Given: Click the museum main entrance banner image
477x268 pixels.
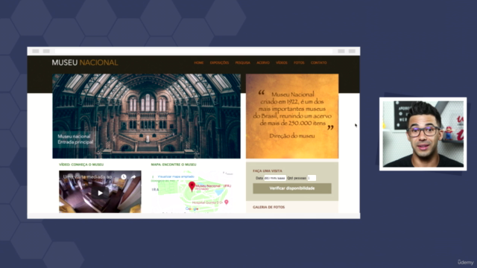Looking at the screenshot, I should pyautogui.click(x=146, y=116).
